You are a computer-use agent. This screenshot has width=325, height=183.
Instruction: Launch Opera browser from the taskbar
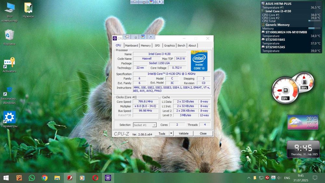coord(95,178)
